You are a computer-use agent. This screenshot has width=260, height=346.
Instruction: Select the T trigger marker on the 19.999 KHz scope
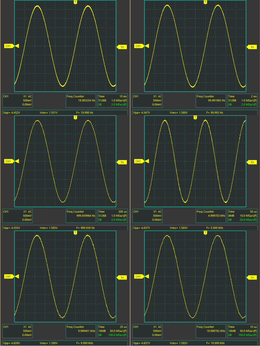click(205, 233)
